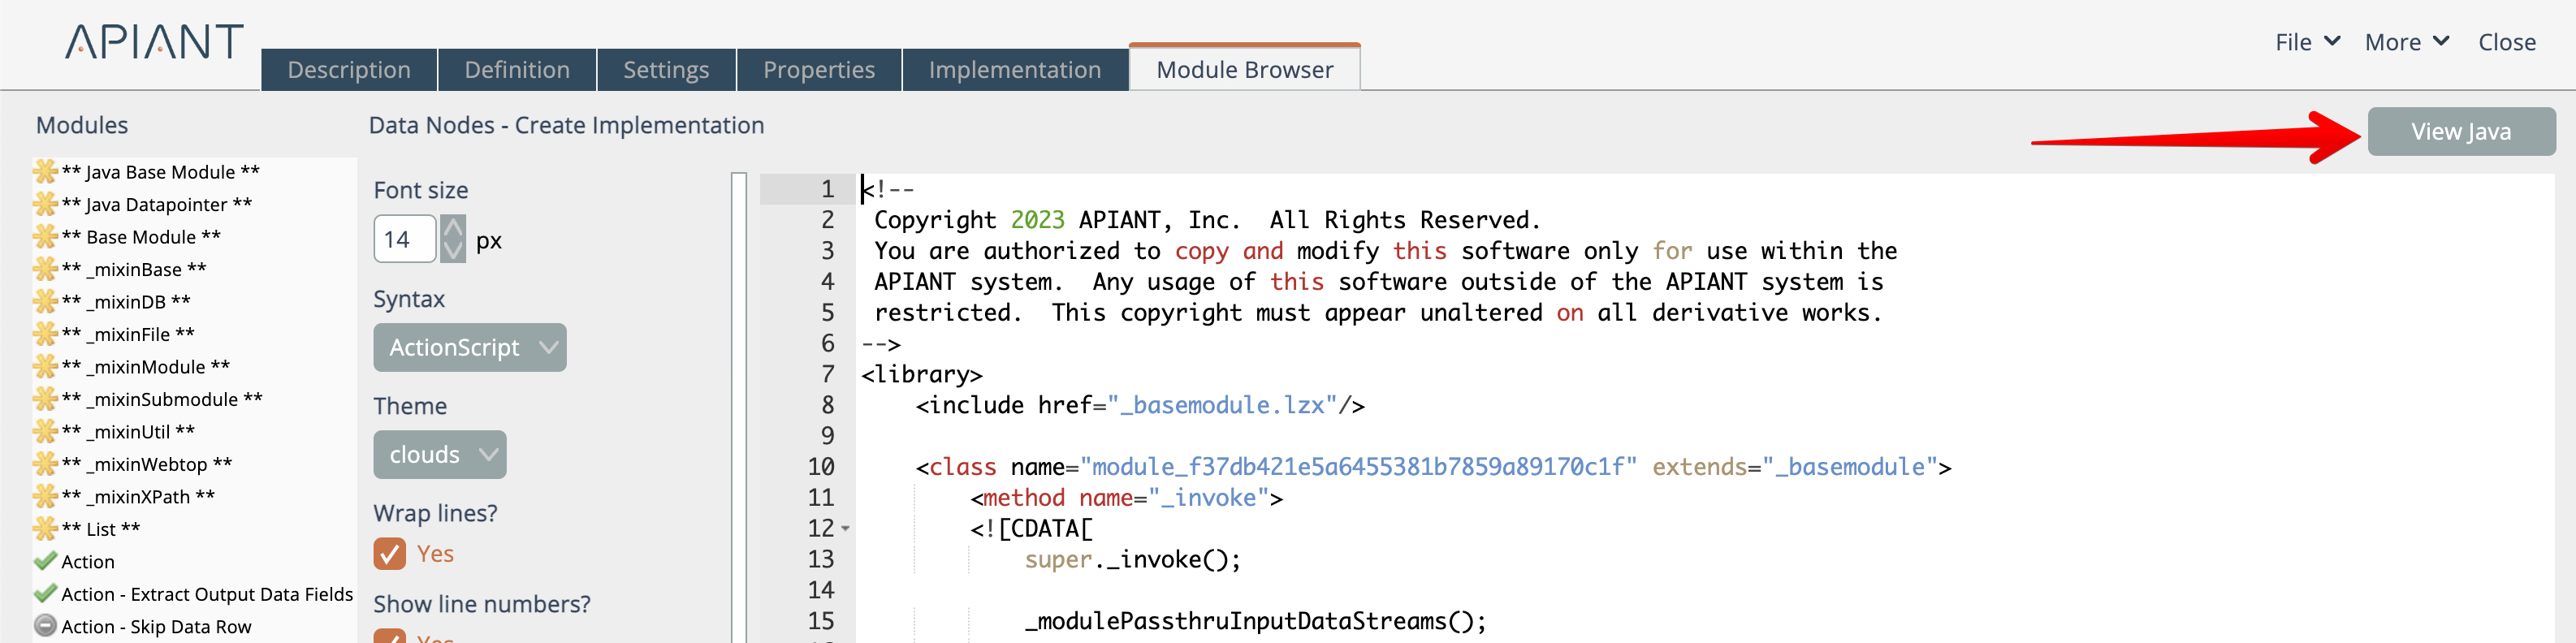Image resolution: width=2576 pixels, height=643 pixels.
Task: Open the Definition tab
Action: point(517,70)
